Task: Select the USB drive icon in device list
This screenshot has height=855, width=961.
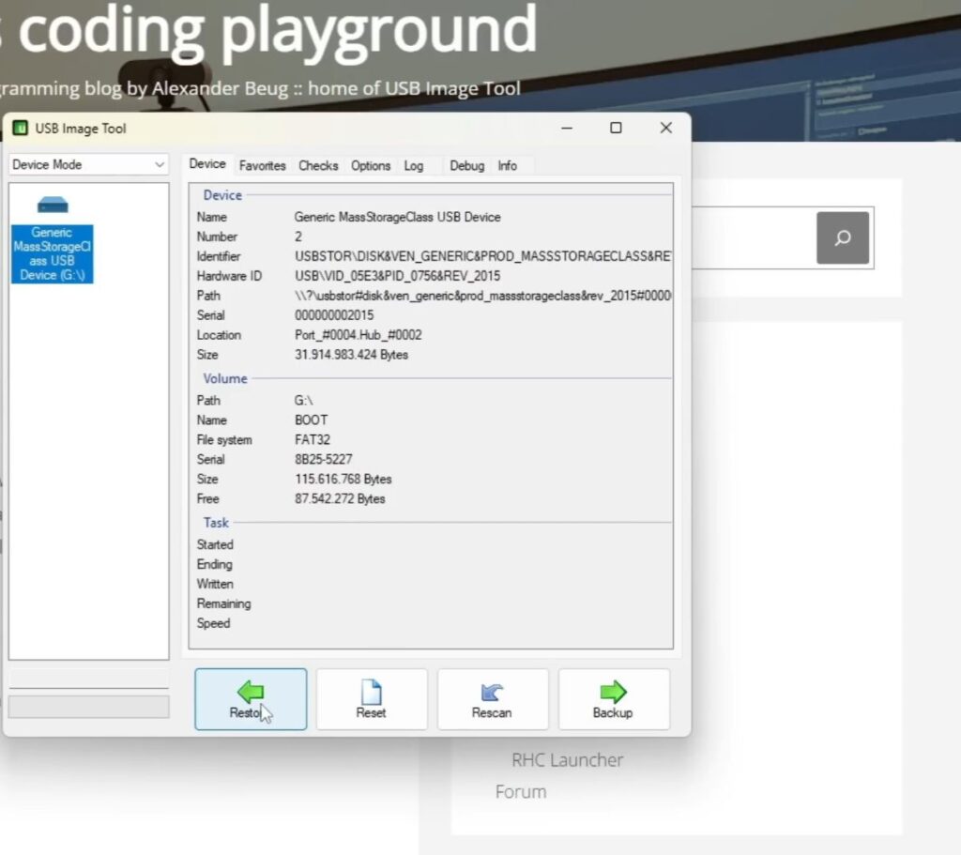Action: tap(53, 205)
